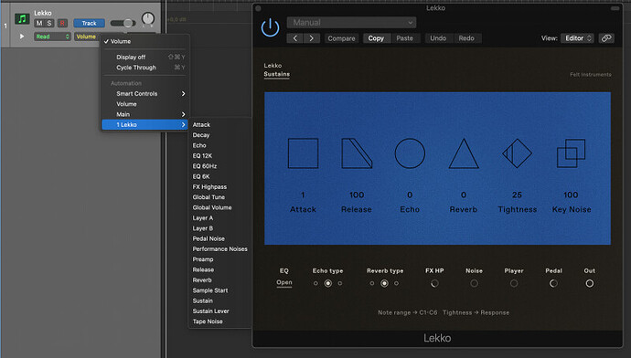
Task: Click the square Attack shape icon
Action: tap(303, 153)
